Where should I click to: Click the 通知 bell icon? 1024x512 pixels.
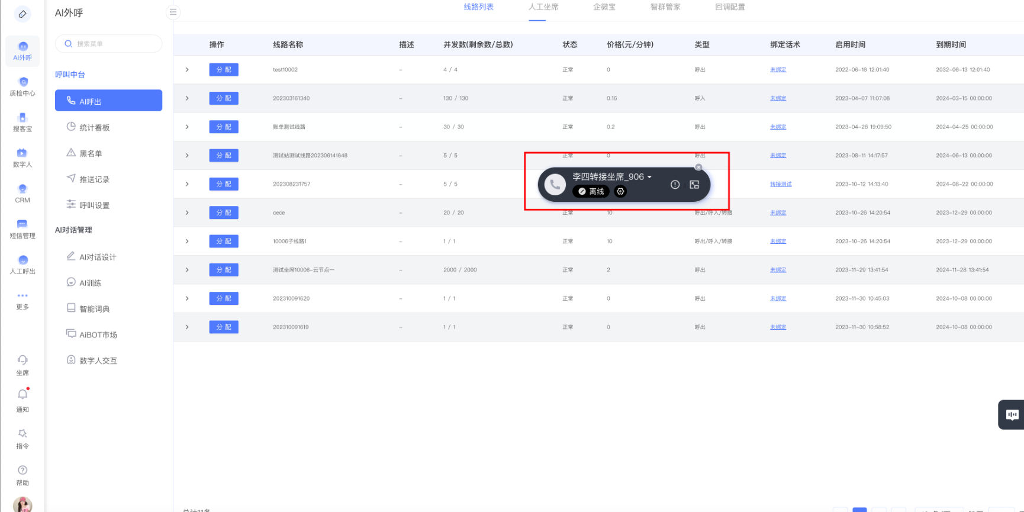click(22, 395)
